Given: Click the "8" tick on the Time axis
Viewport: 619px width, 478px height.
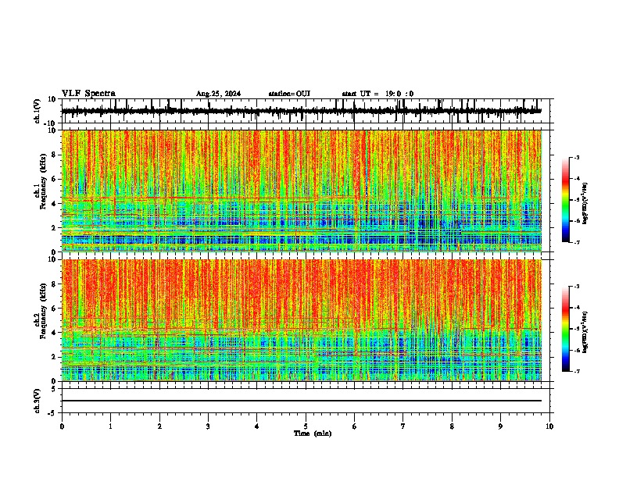Looking at the screenshot, I should coord(452,426).
